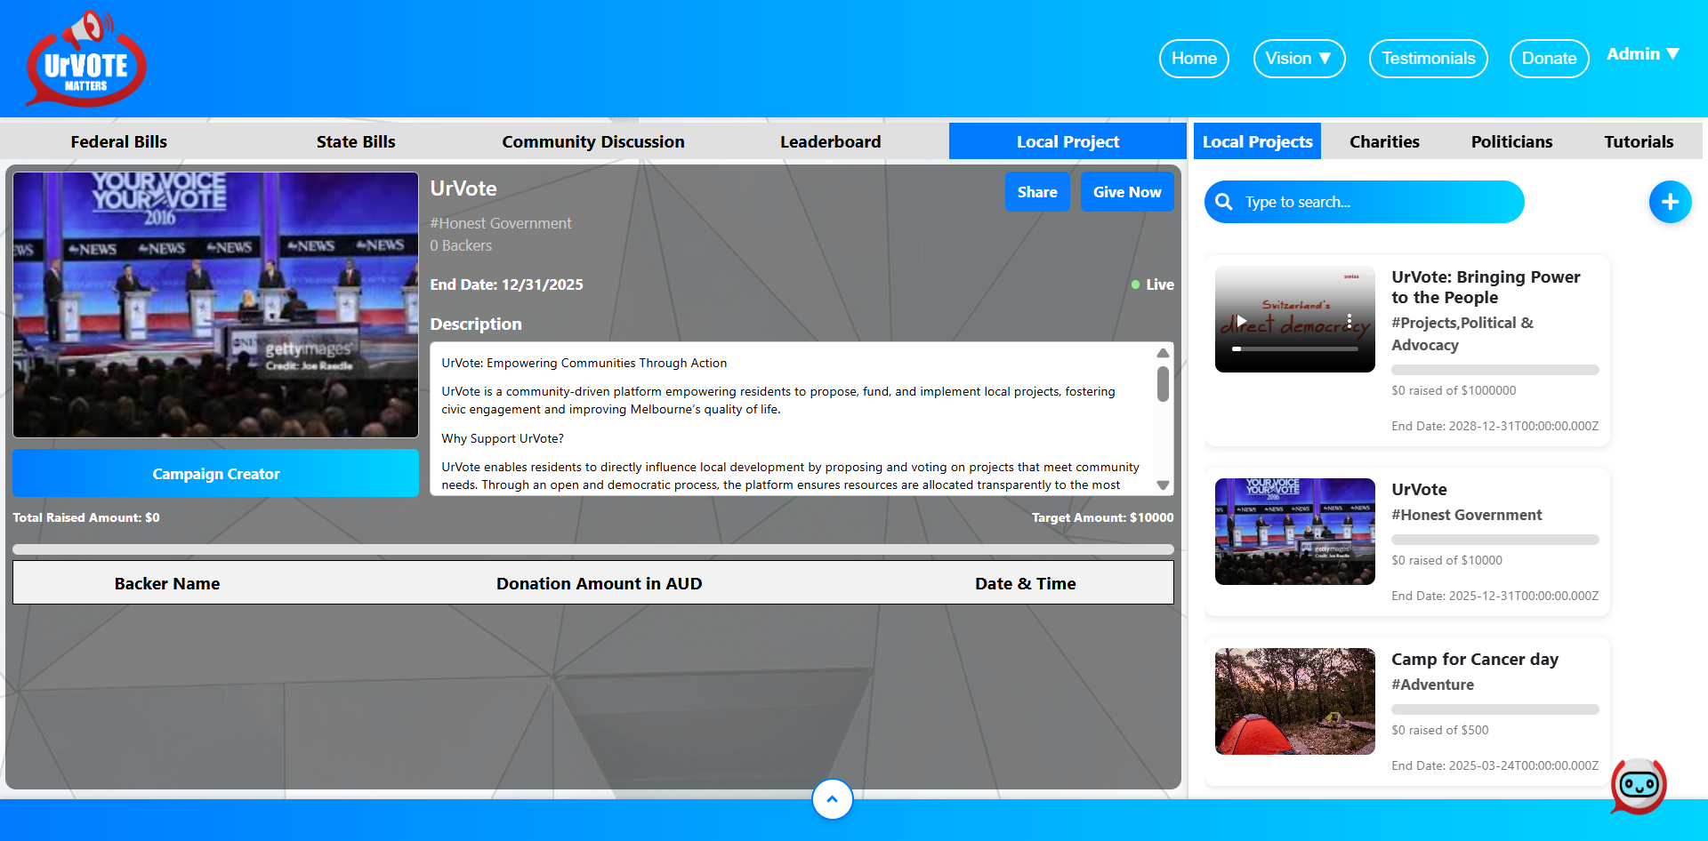Play the Switzerland direct democracy video

[x=1242, y=321]
